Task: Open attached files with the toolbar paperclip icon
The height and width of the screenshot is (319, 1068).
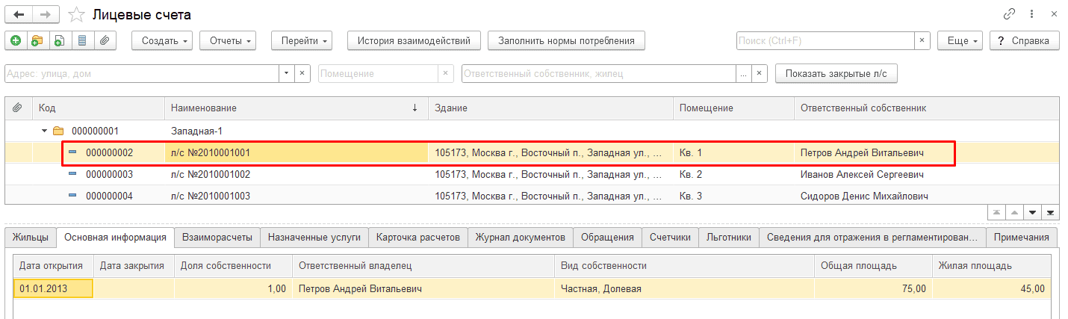Action: coord(105,41)
